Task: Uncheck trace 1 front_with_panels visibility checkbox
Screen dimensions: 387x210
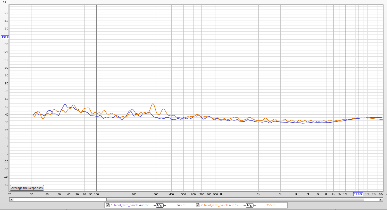Action: tap(108, 205)
